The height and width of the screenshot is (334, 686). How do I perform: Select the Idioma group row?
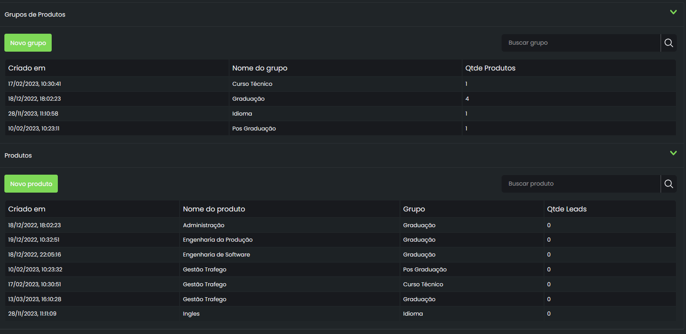[x=340, y=114]
